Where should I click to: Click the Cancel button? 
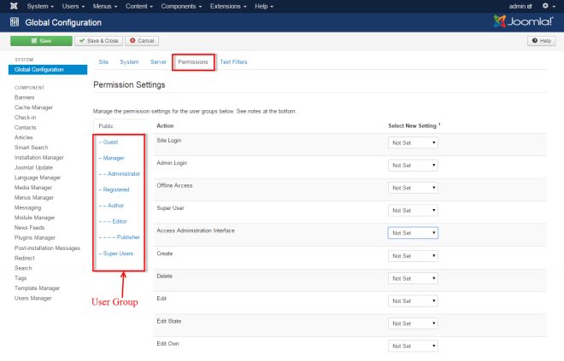142,41
